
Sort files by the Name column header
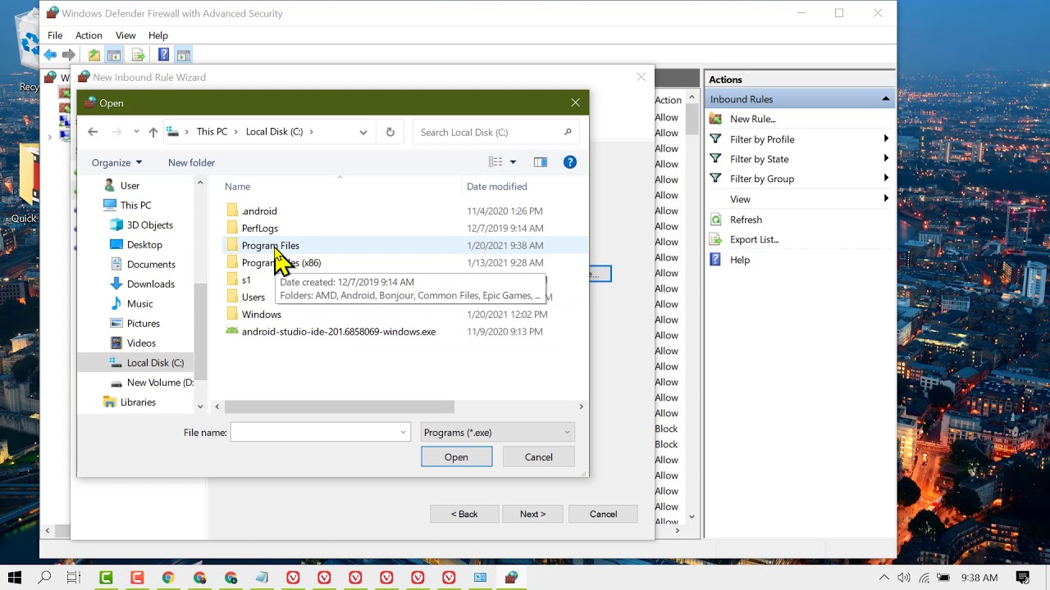tap(237, 187)
